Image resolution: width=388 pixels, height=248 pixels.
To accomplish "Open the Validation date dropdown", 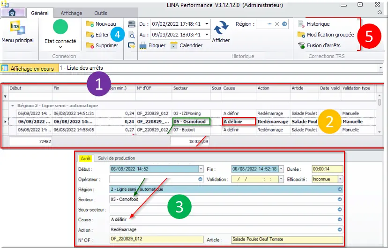I will (x=281, y=179).
